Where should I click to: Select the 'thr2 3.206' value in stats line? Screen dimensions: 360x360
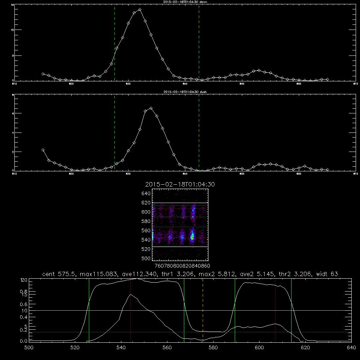pyautogui.click(x=295, y=274)
